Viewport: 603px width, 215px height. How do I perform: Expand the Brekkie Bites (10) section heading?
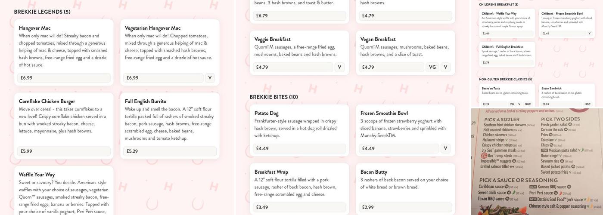(x=274, y=97)
